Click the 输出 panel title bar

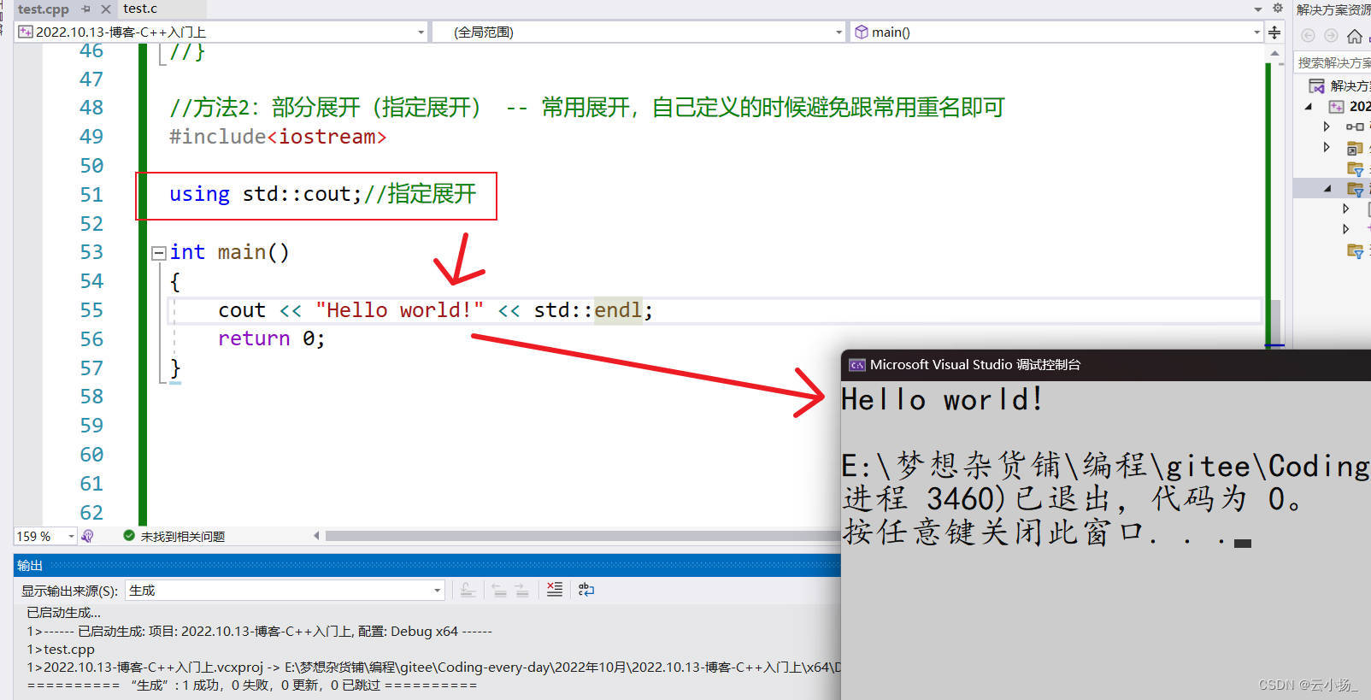click(x=427, y=565)
